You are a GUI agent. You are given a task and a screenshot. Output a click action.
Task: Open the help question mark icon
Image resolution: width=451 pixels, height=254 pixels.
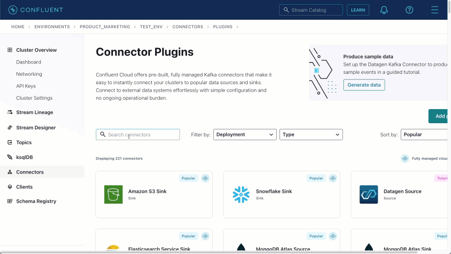[409, 10]
